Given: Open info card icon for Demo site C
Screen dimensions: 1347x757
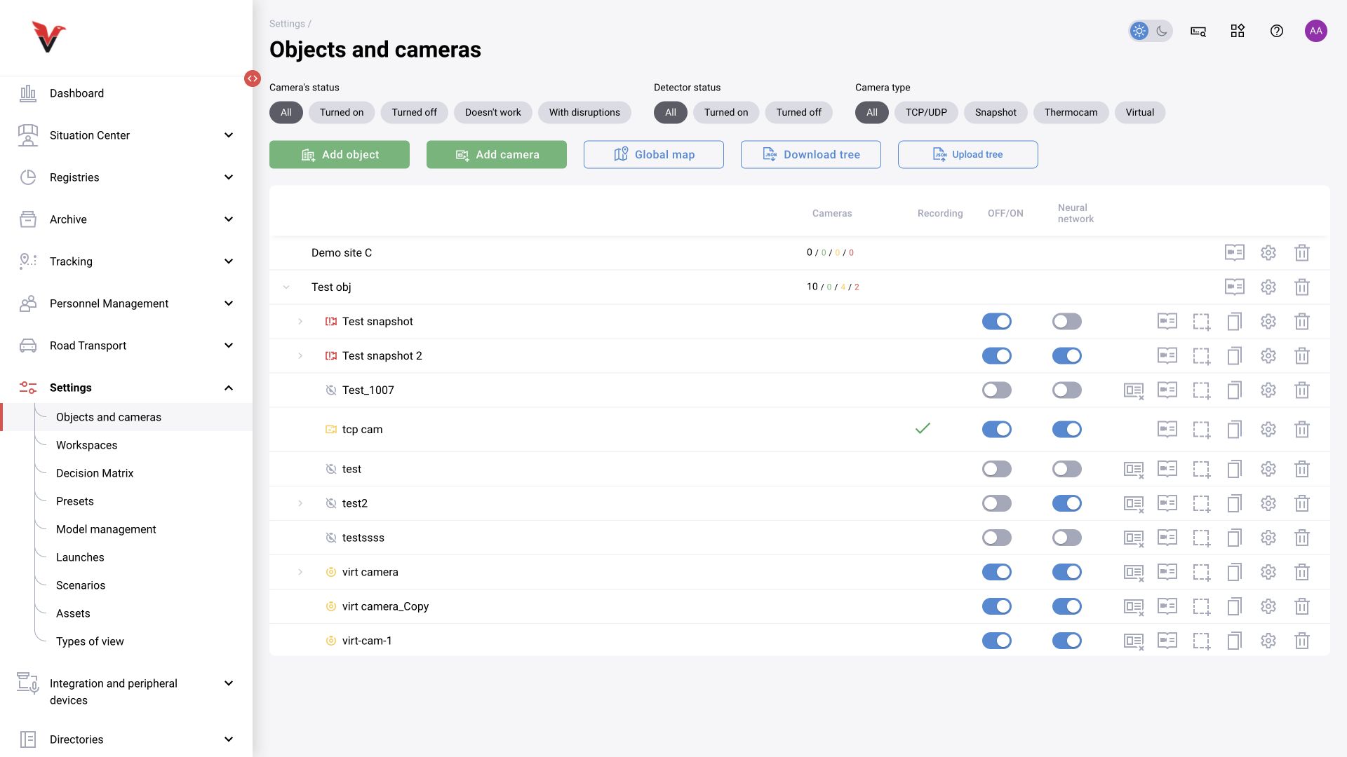Looking at the screenshot, I should coord(1235,252).
